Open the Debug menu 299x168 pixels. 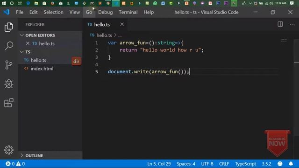click(x=105, y=12)
